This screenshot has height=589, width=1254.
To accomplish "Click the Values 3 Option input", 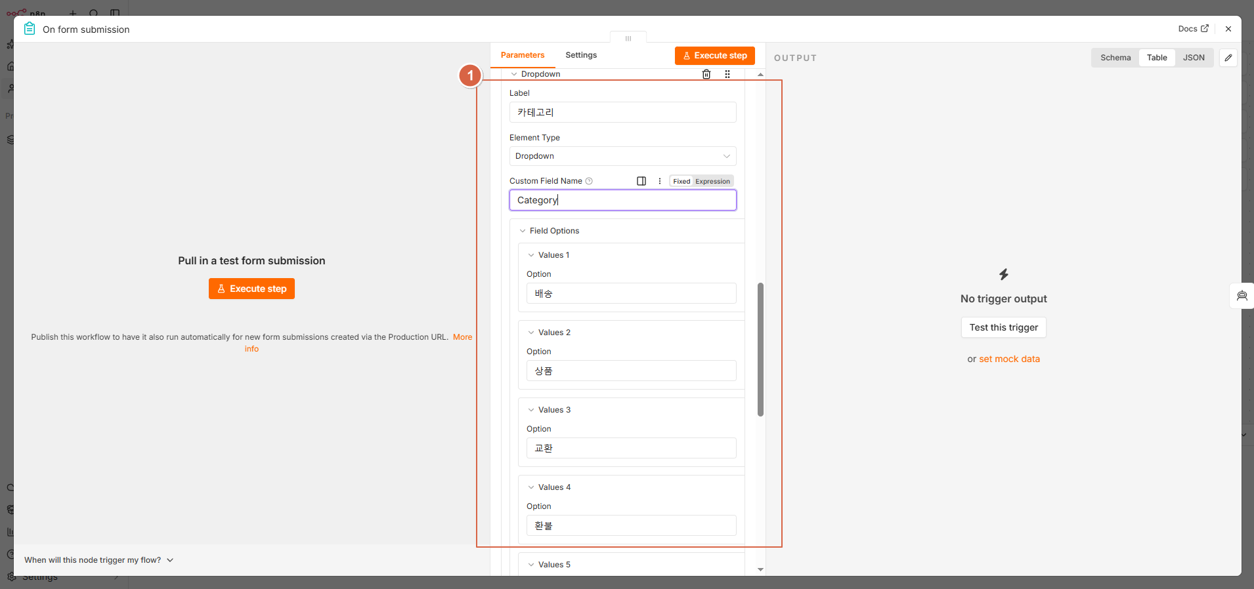I will [x=631, y=448].
